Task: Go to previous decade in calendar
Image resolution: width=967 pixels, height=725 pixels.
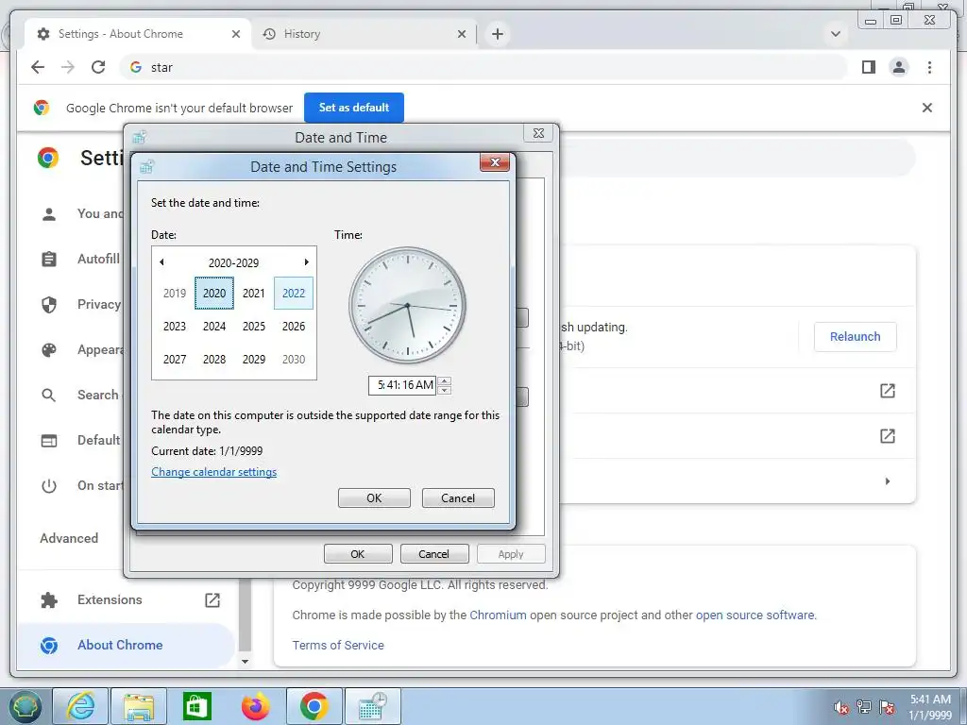Action: click(161, 262)
